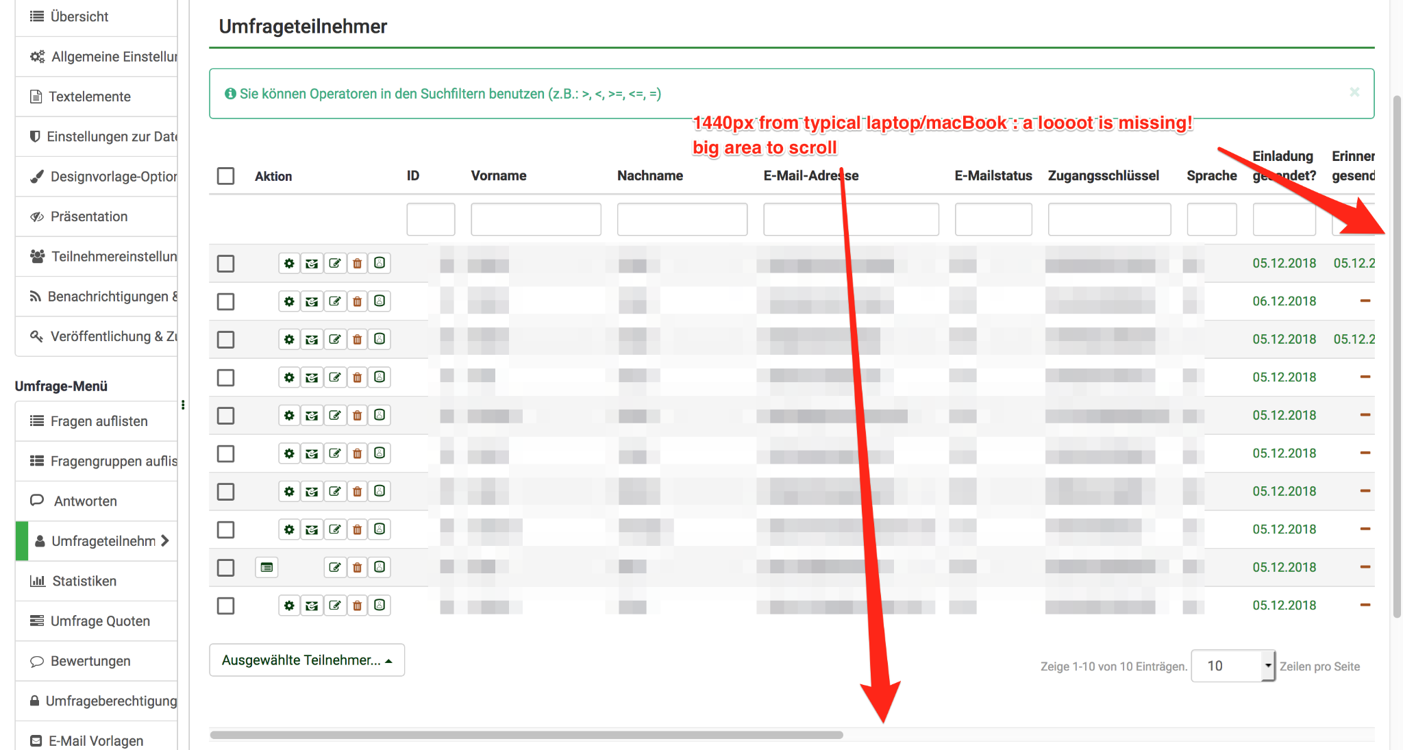Participant profile icon in the 06.12.2018 row

380,301
